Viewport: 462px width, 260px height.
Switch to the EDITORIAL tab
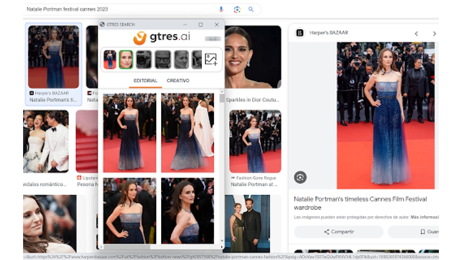[145, 80]
